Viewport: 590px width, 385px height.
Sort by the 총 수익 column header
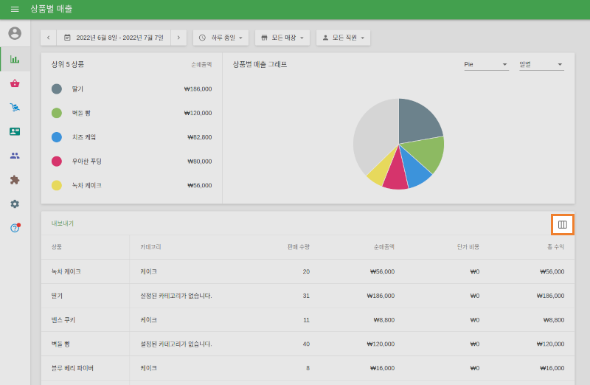556,247
